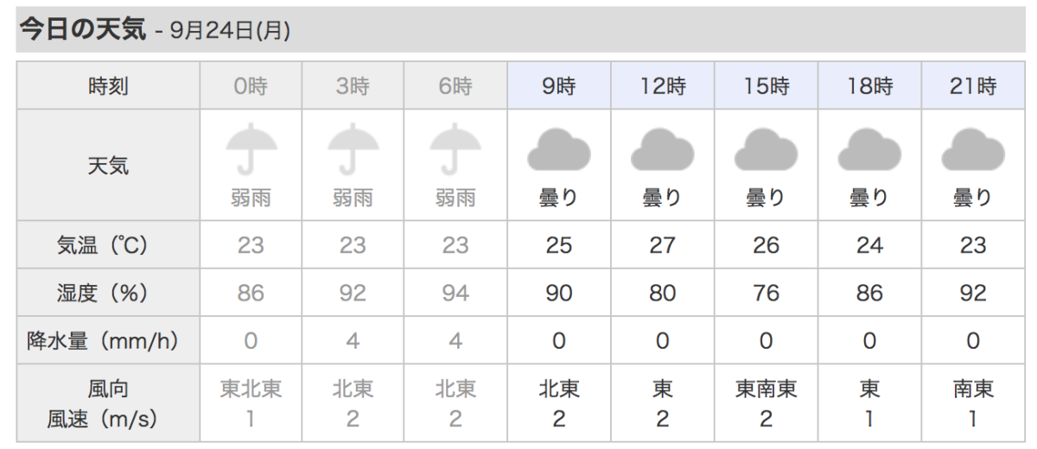
Task: Click the 降水量(mm/h) row label
Action: (x=108, y=341)
